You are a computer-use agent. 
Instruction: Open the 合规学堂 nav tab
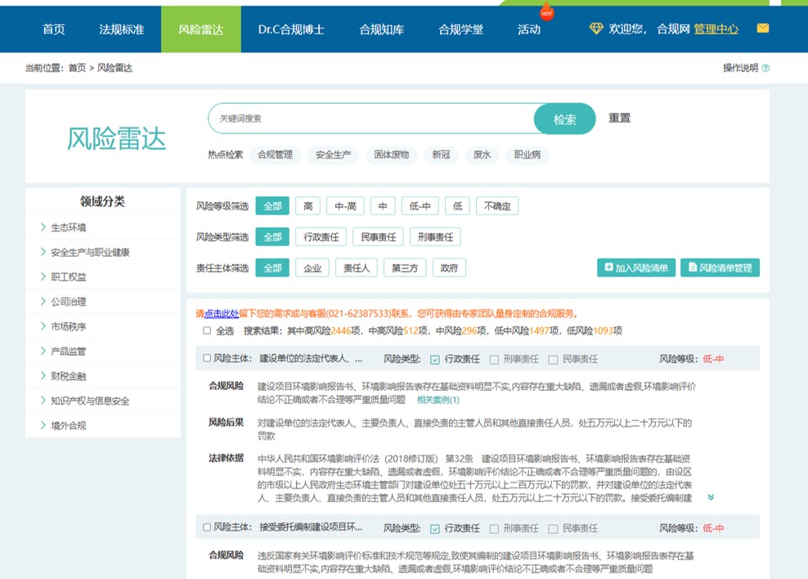[x=460, y=29]
